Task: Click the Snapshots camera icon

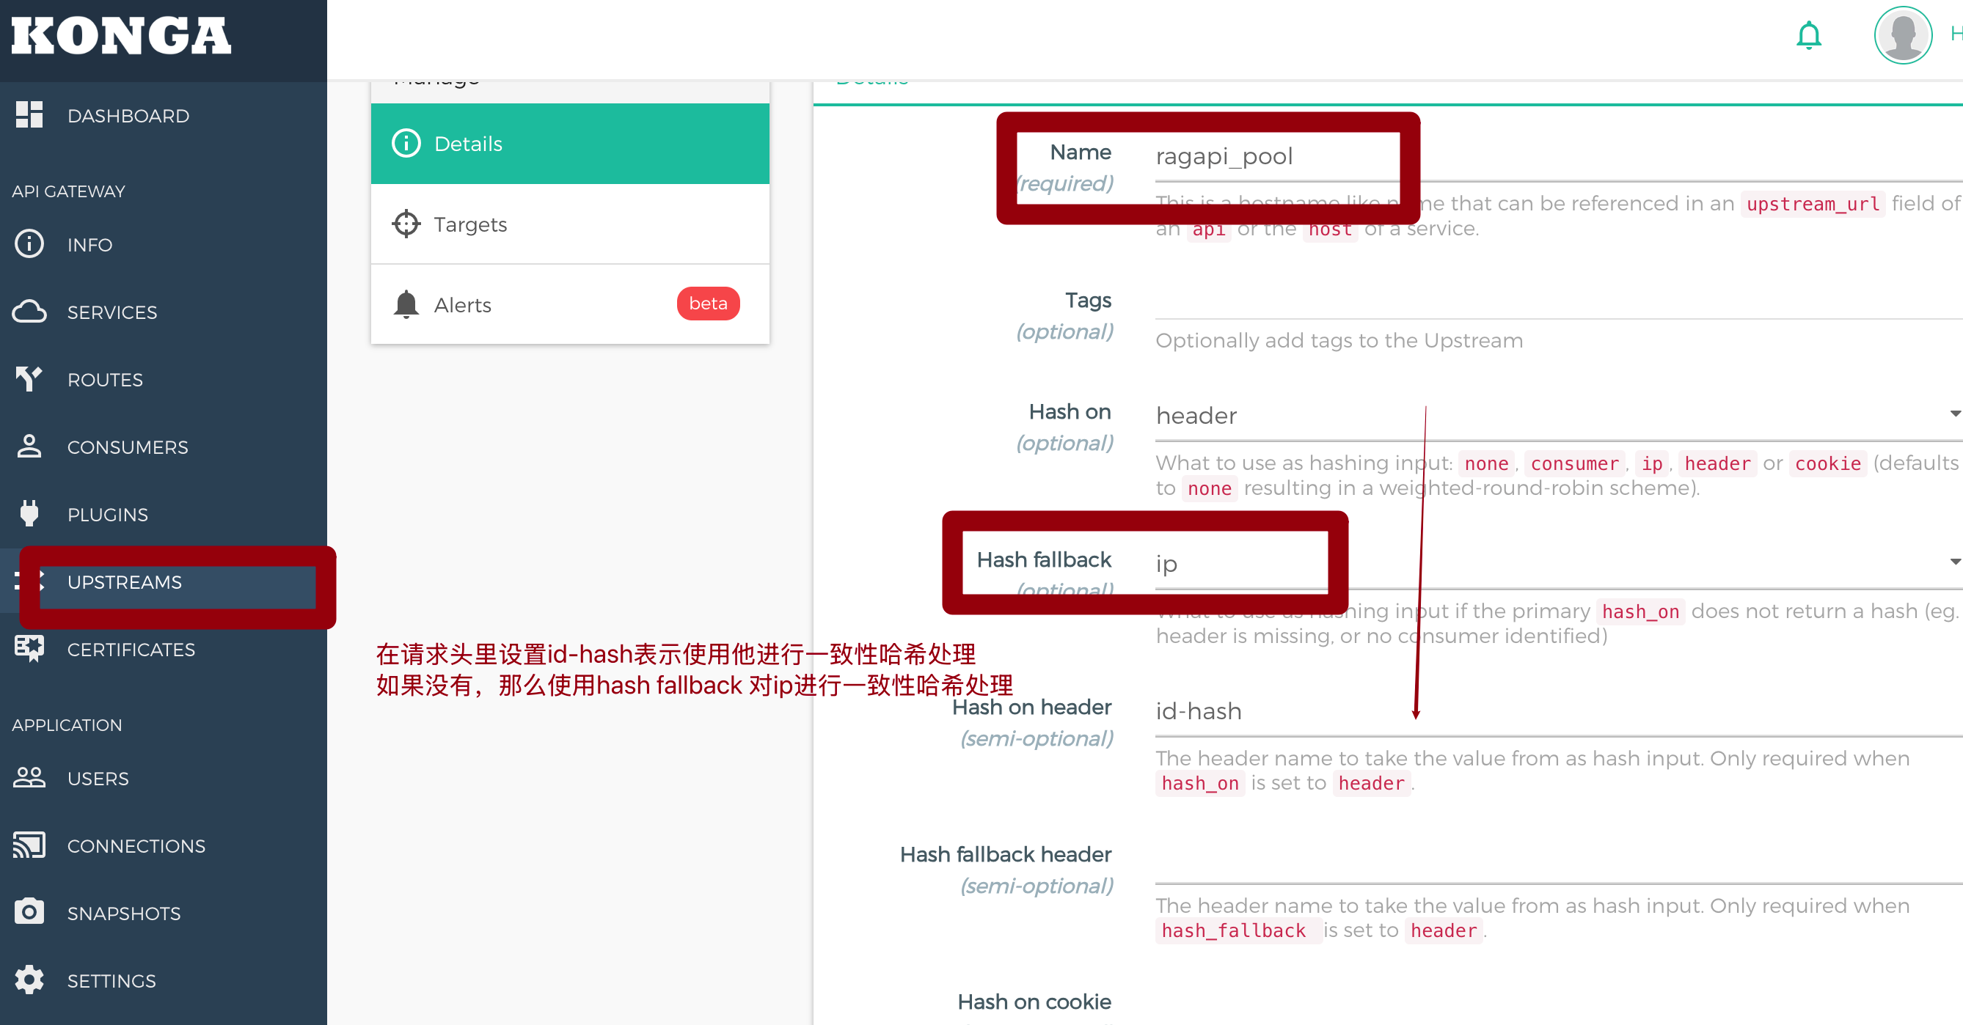Action: click(x=29, y=912)
